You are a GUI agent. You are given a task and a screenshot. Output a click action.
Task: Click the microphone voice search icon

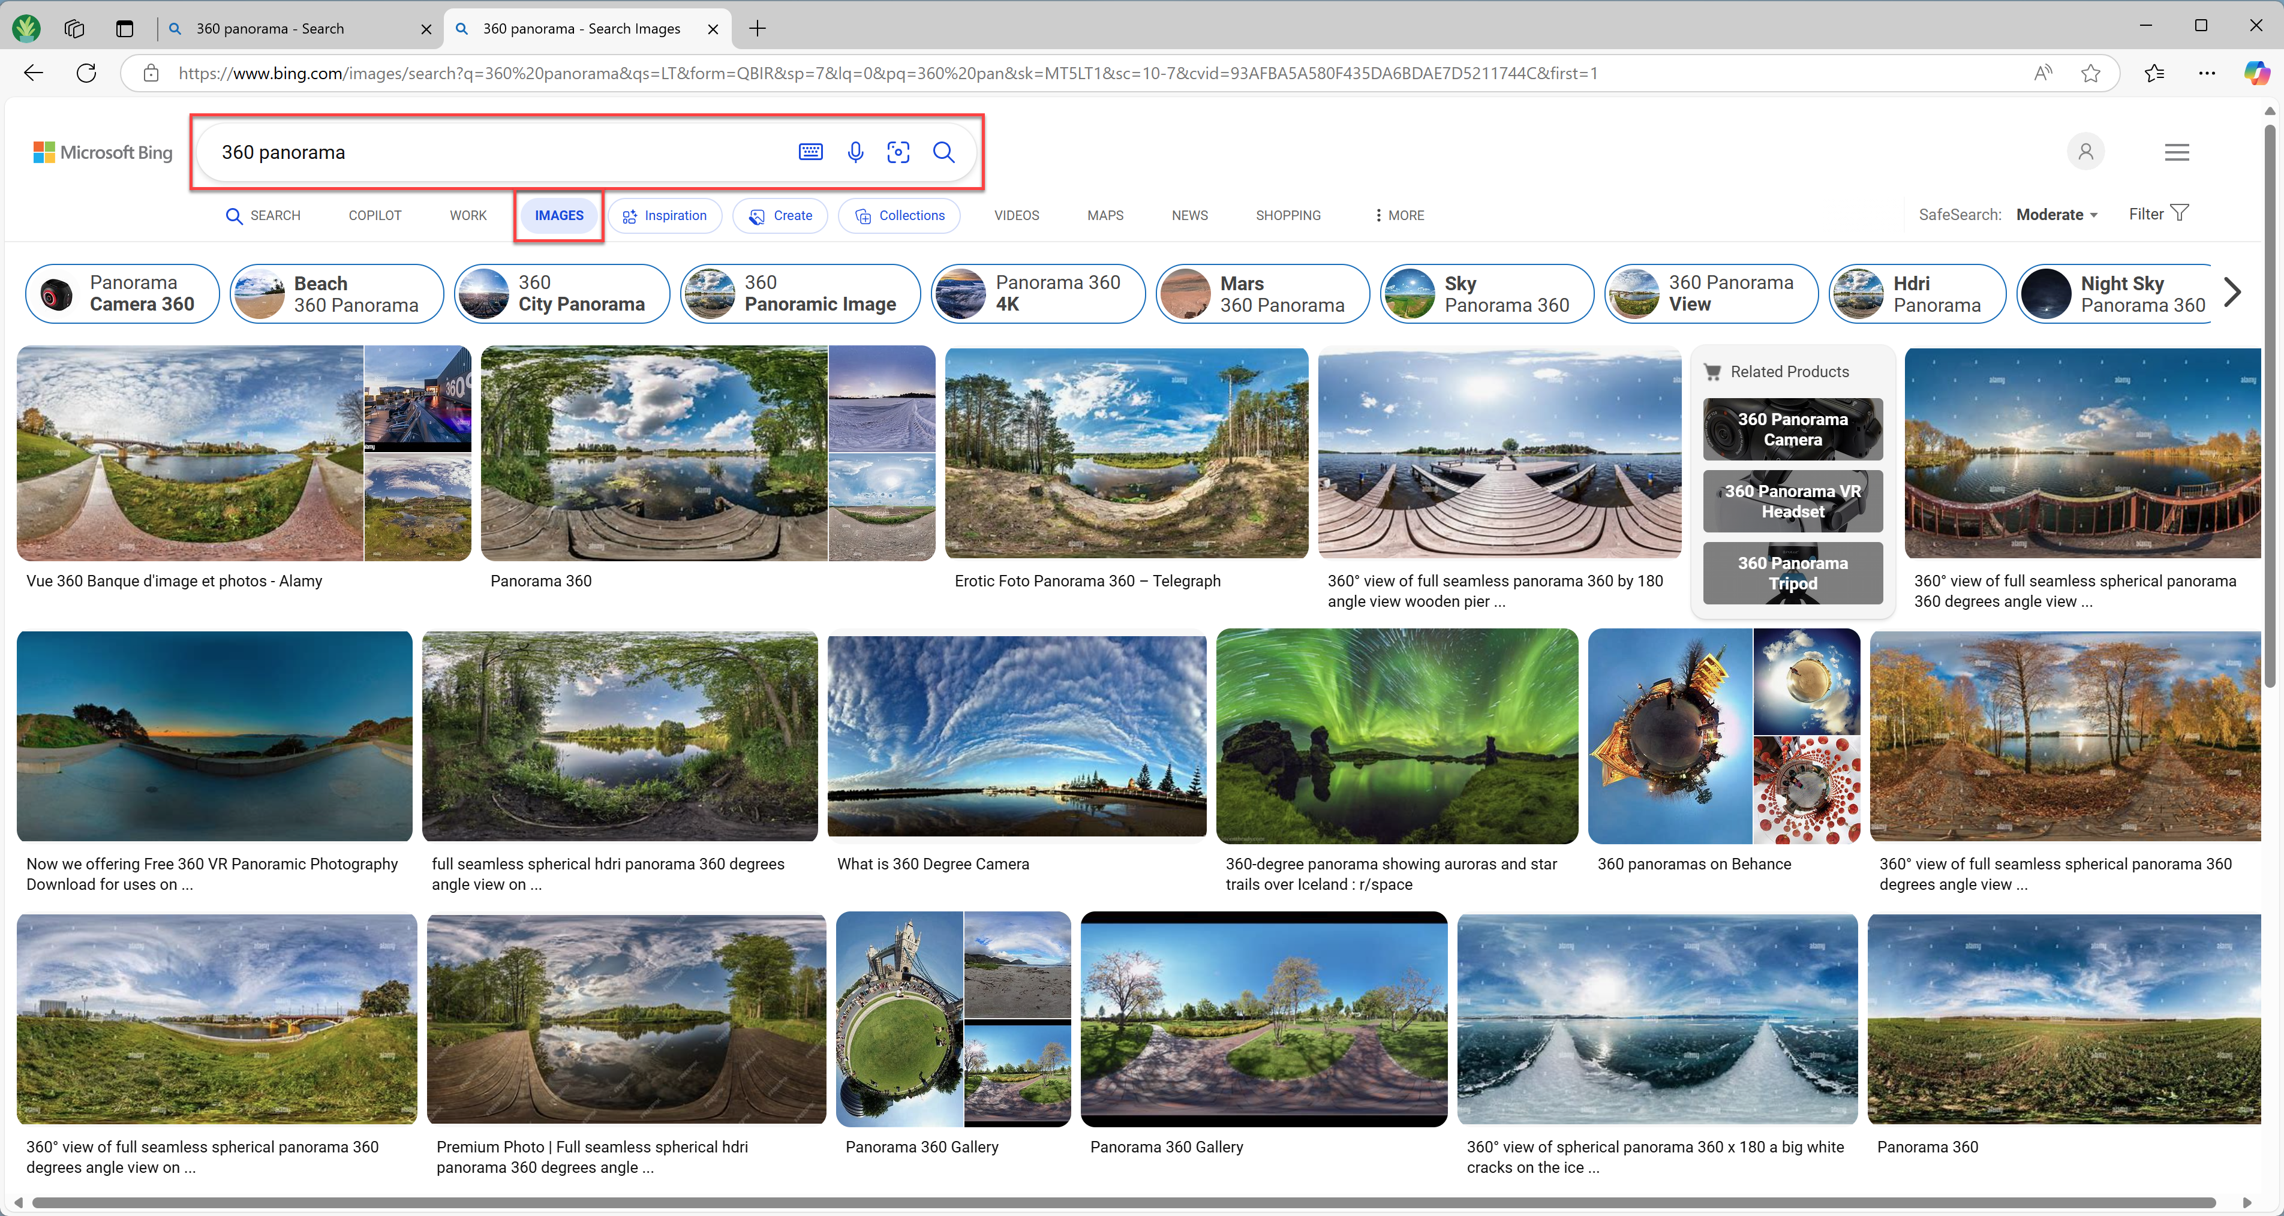pyautogui.click(x=855, y=152)
